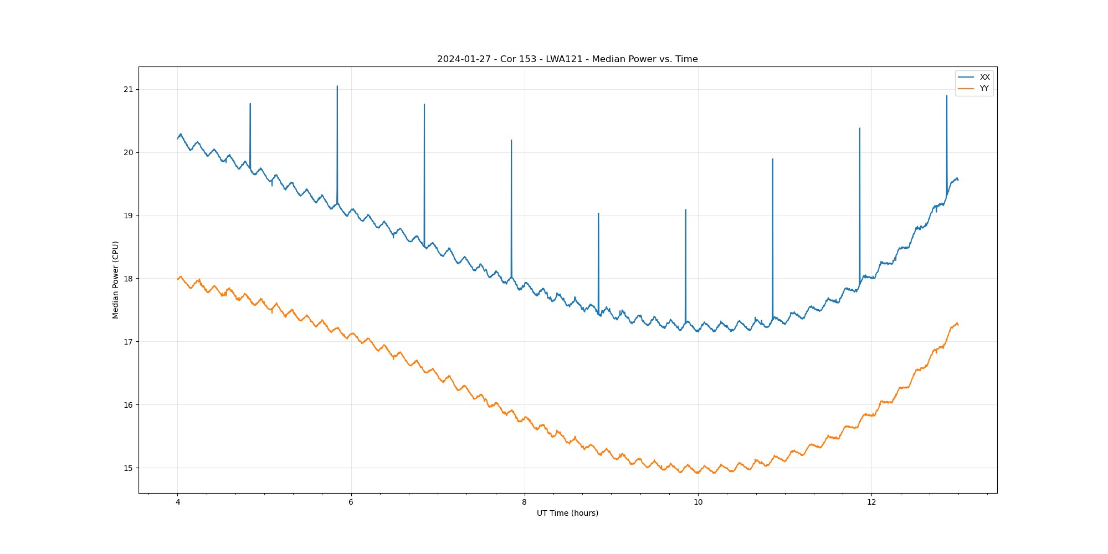Click x-axis tick label 8

pyautogui.click(x=524, y=502)
